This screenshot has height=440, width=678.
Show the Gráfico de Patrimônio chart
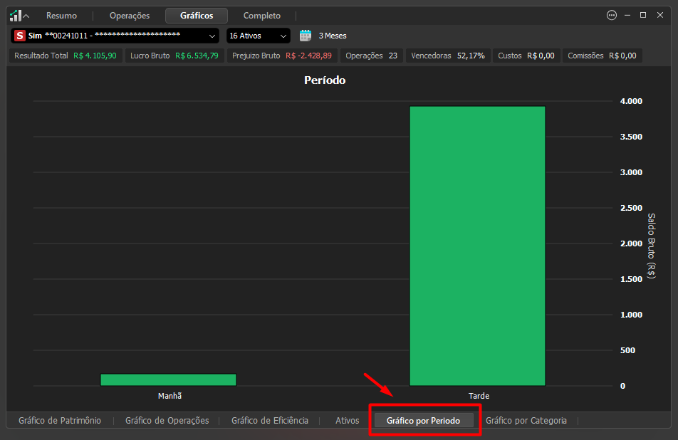click(x=60, y=421)
